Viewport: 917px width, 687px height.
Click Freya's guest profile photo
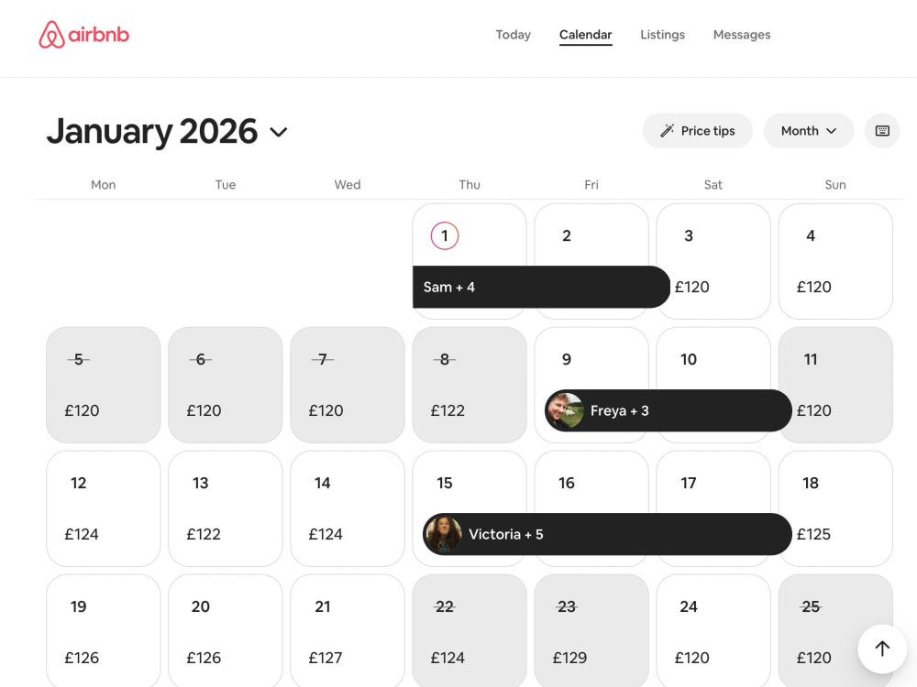tap(564, 410)
